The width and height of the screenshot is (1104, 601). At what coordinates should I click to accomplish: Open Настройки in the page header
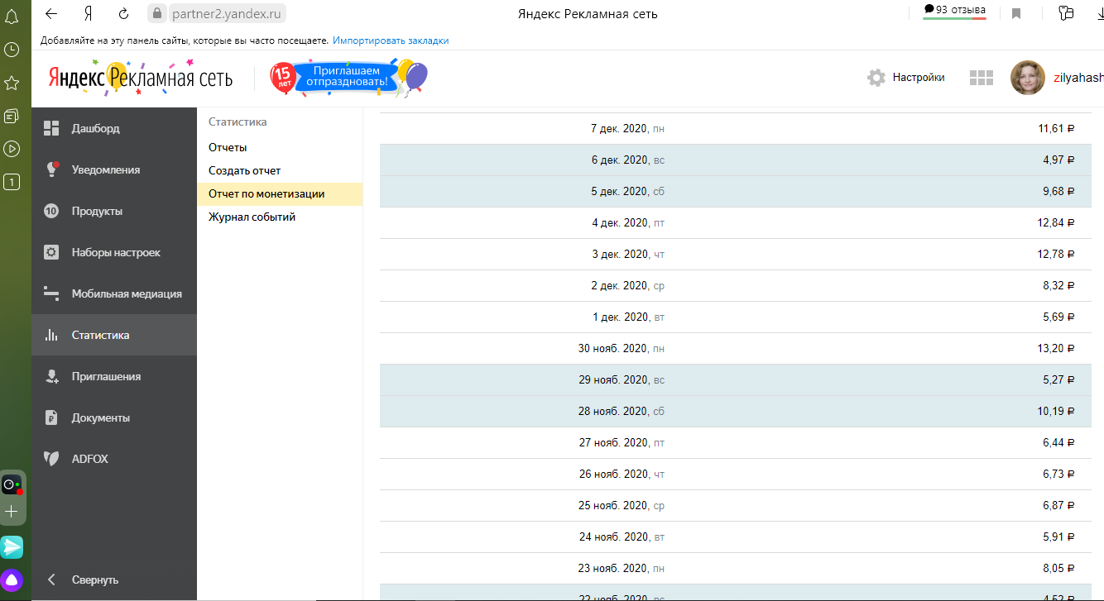918,77
